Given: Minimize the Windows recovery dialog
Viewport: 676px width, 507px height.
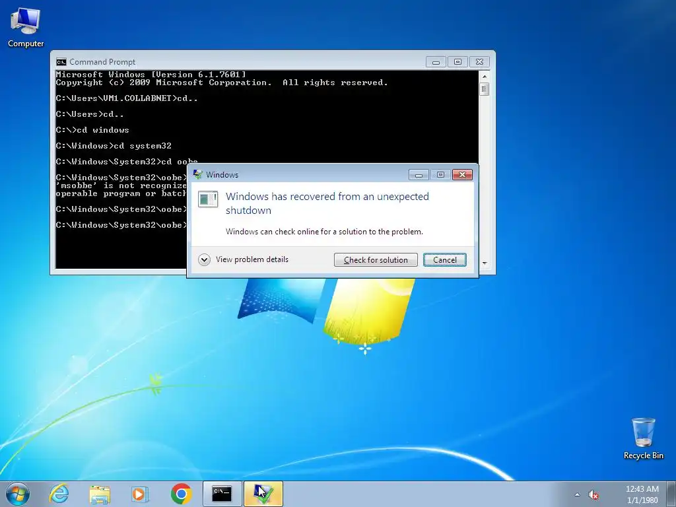Looking at the screenshot, I should pyautogui.click(x=418, y=174).
